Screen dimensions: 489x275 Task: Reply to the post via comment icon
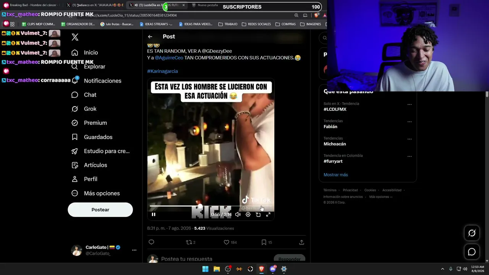click(151, 242)
